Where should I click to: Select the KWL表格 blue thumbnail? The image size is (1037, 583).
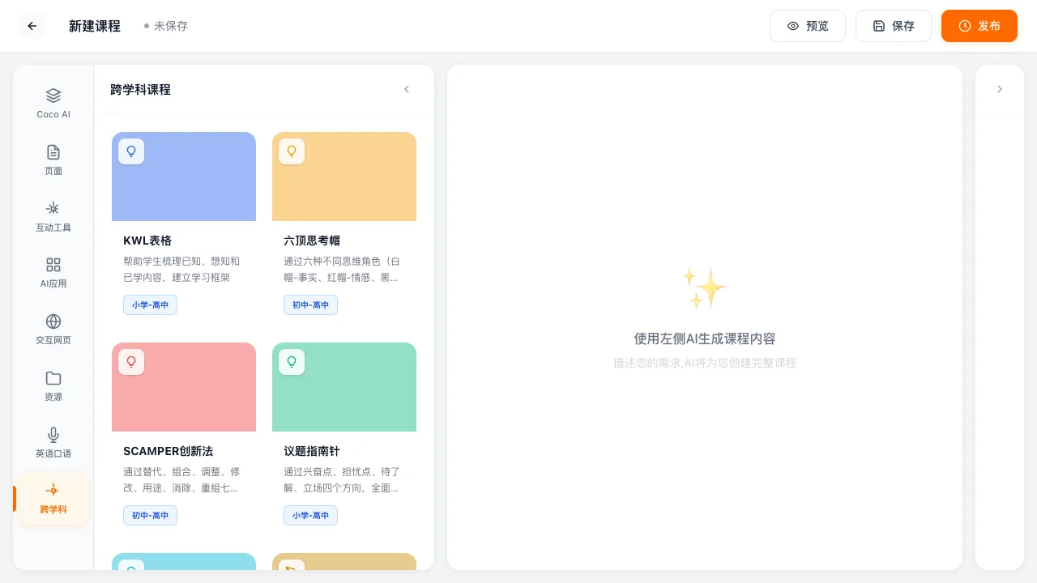coord(184,177)
